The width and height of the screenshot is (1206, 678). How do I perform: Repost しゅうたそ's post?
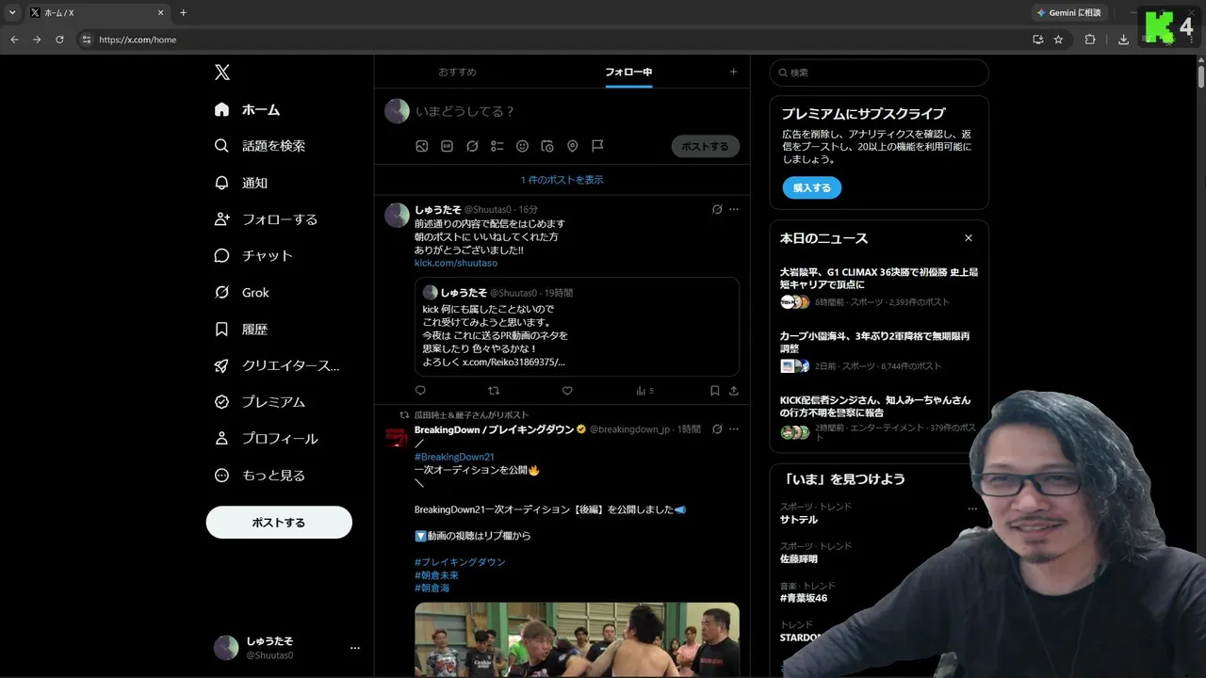[494, 391]
